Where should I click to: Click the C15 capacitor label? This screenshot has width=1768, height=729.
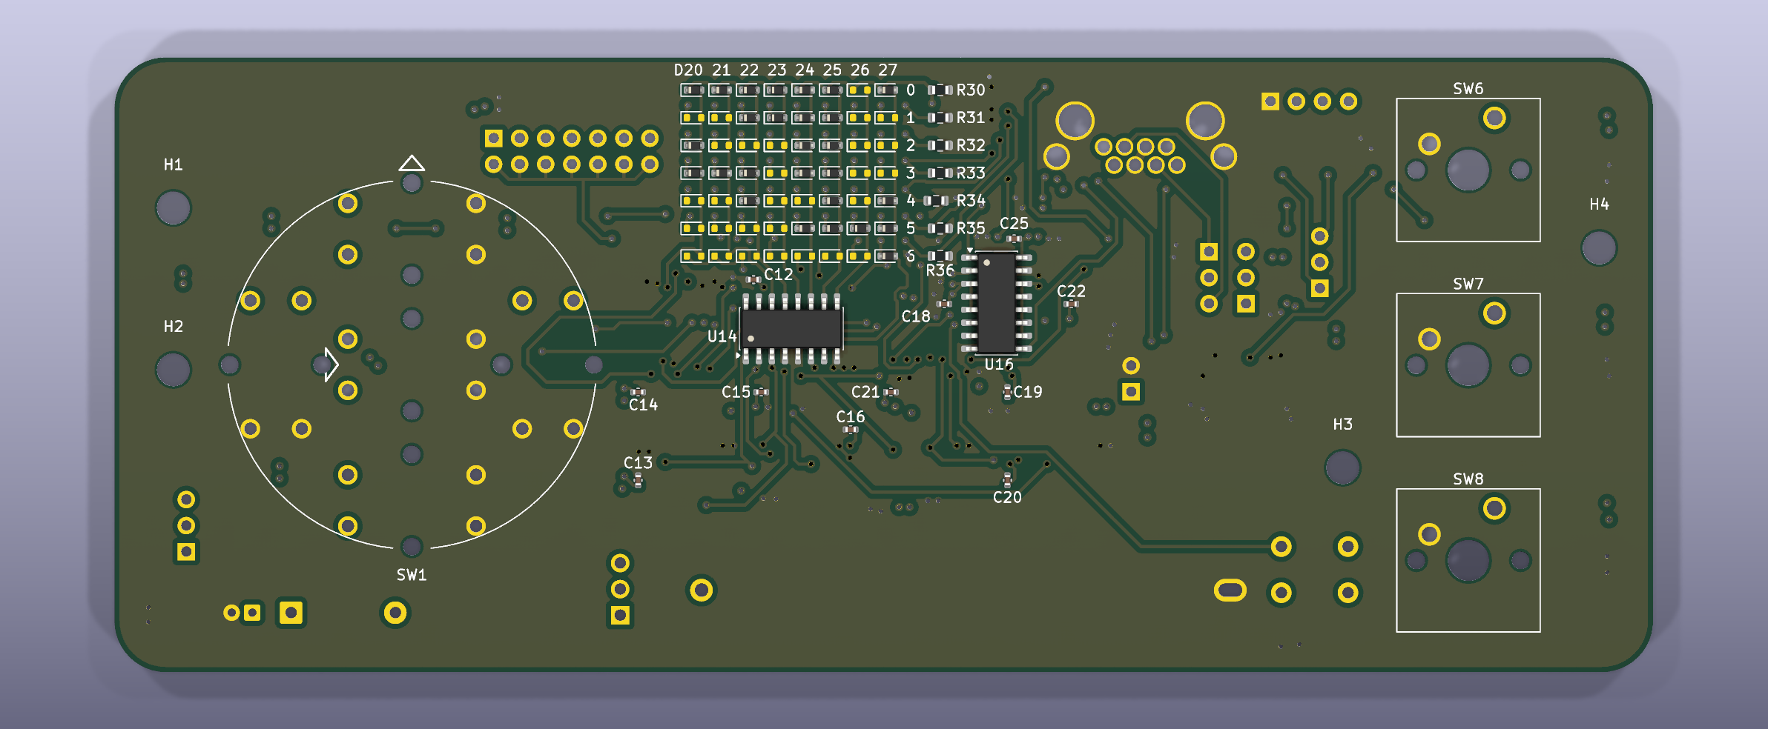pos(736,392)
